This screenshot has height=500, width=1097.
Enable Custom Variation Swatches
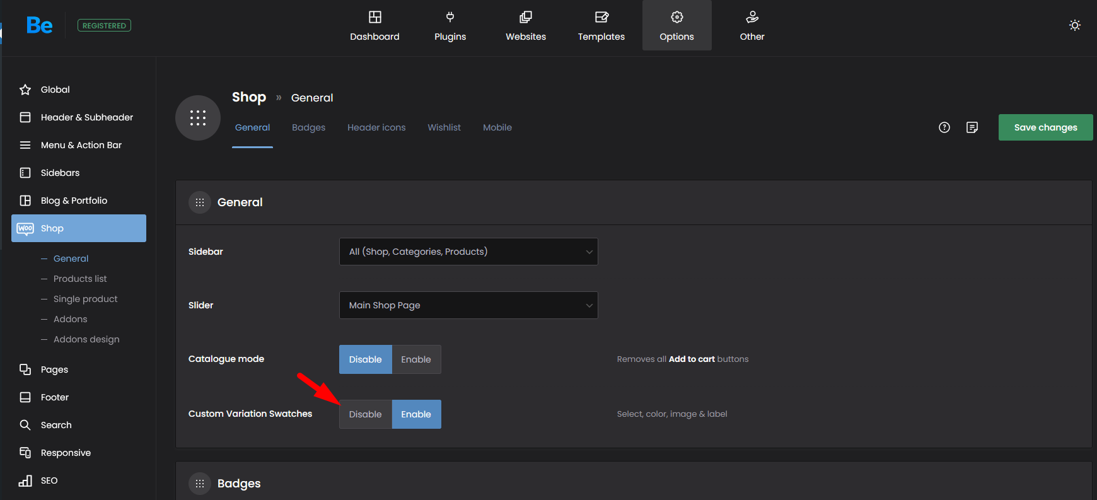tap(416, 414)
